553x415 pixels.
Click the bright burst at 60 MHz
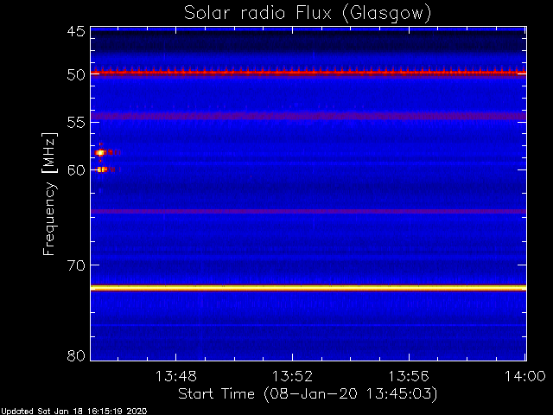[102, 169]
